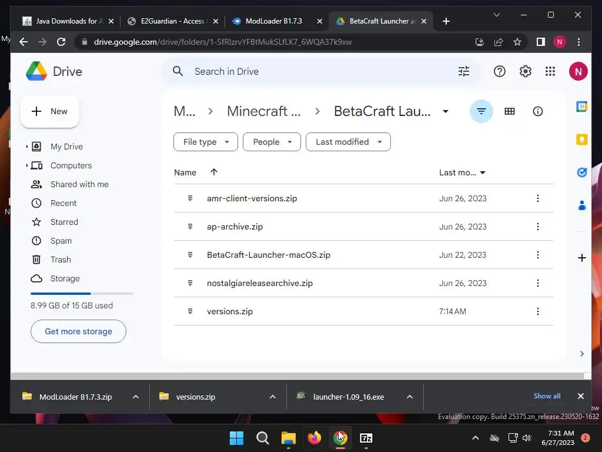The image size is (602, 452).
Task: Open more actions for BetaCraft-Launcher-macOS.zip
Action: 537,255
